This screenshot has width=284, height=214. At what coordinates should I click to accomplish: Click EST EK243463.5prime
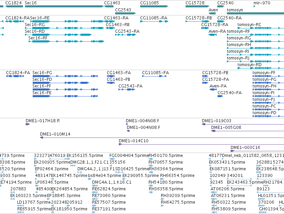(x=245, y=183)
